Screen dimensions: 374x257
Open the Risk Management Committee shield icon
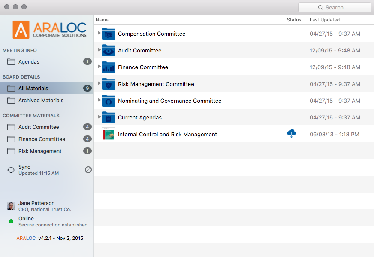pyautogui.click(x=108, y=84)
